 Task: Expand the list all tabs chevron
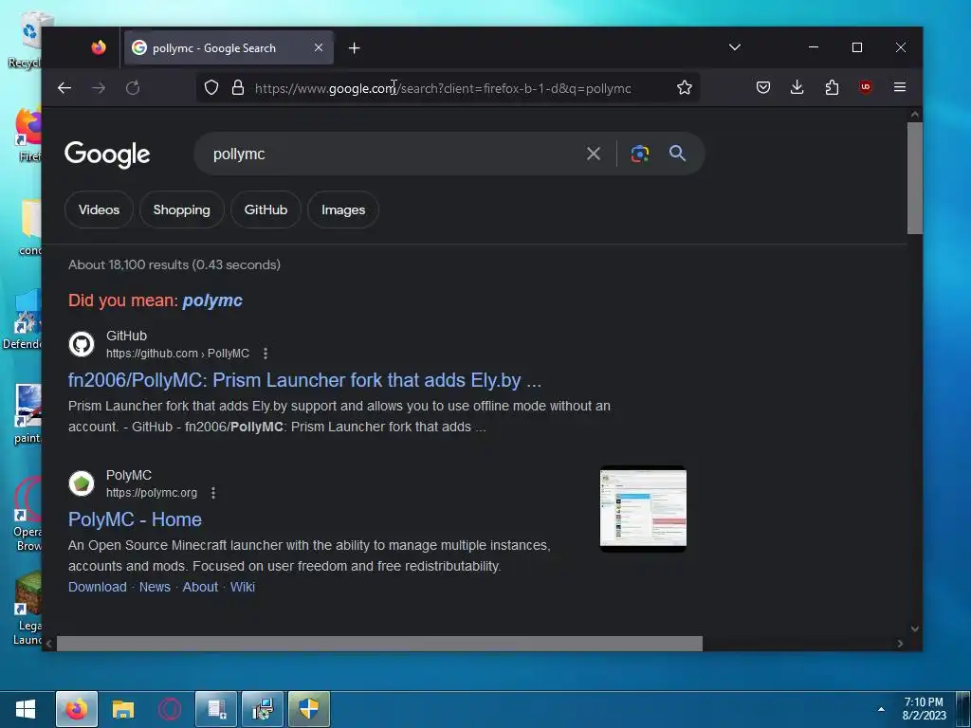pos(735,47)
